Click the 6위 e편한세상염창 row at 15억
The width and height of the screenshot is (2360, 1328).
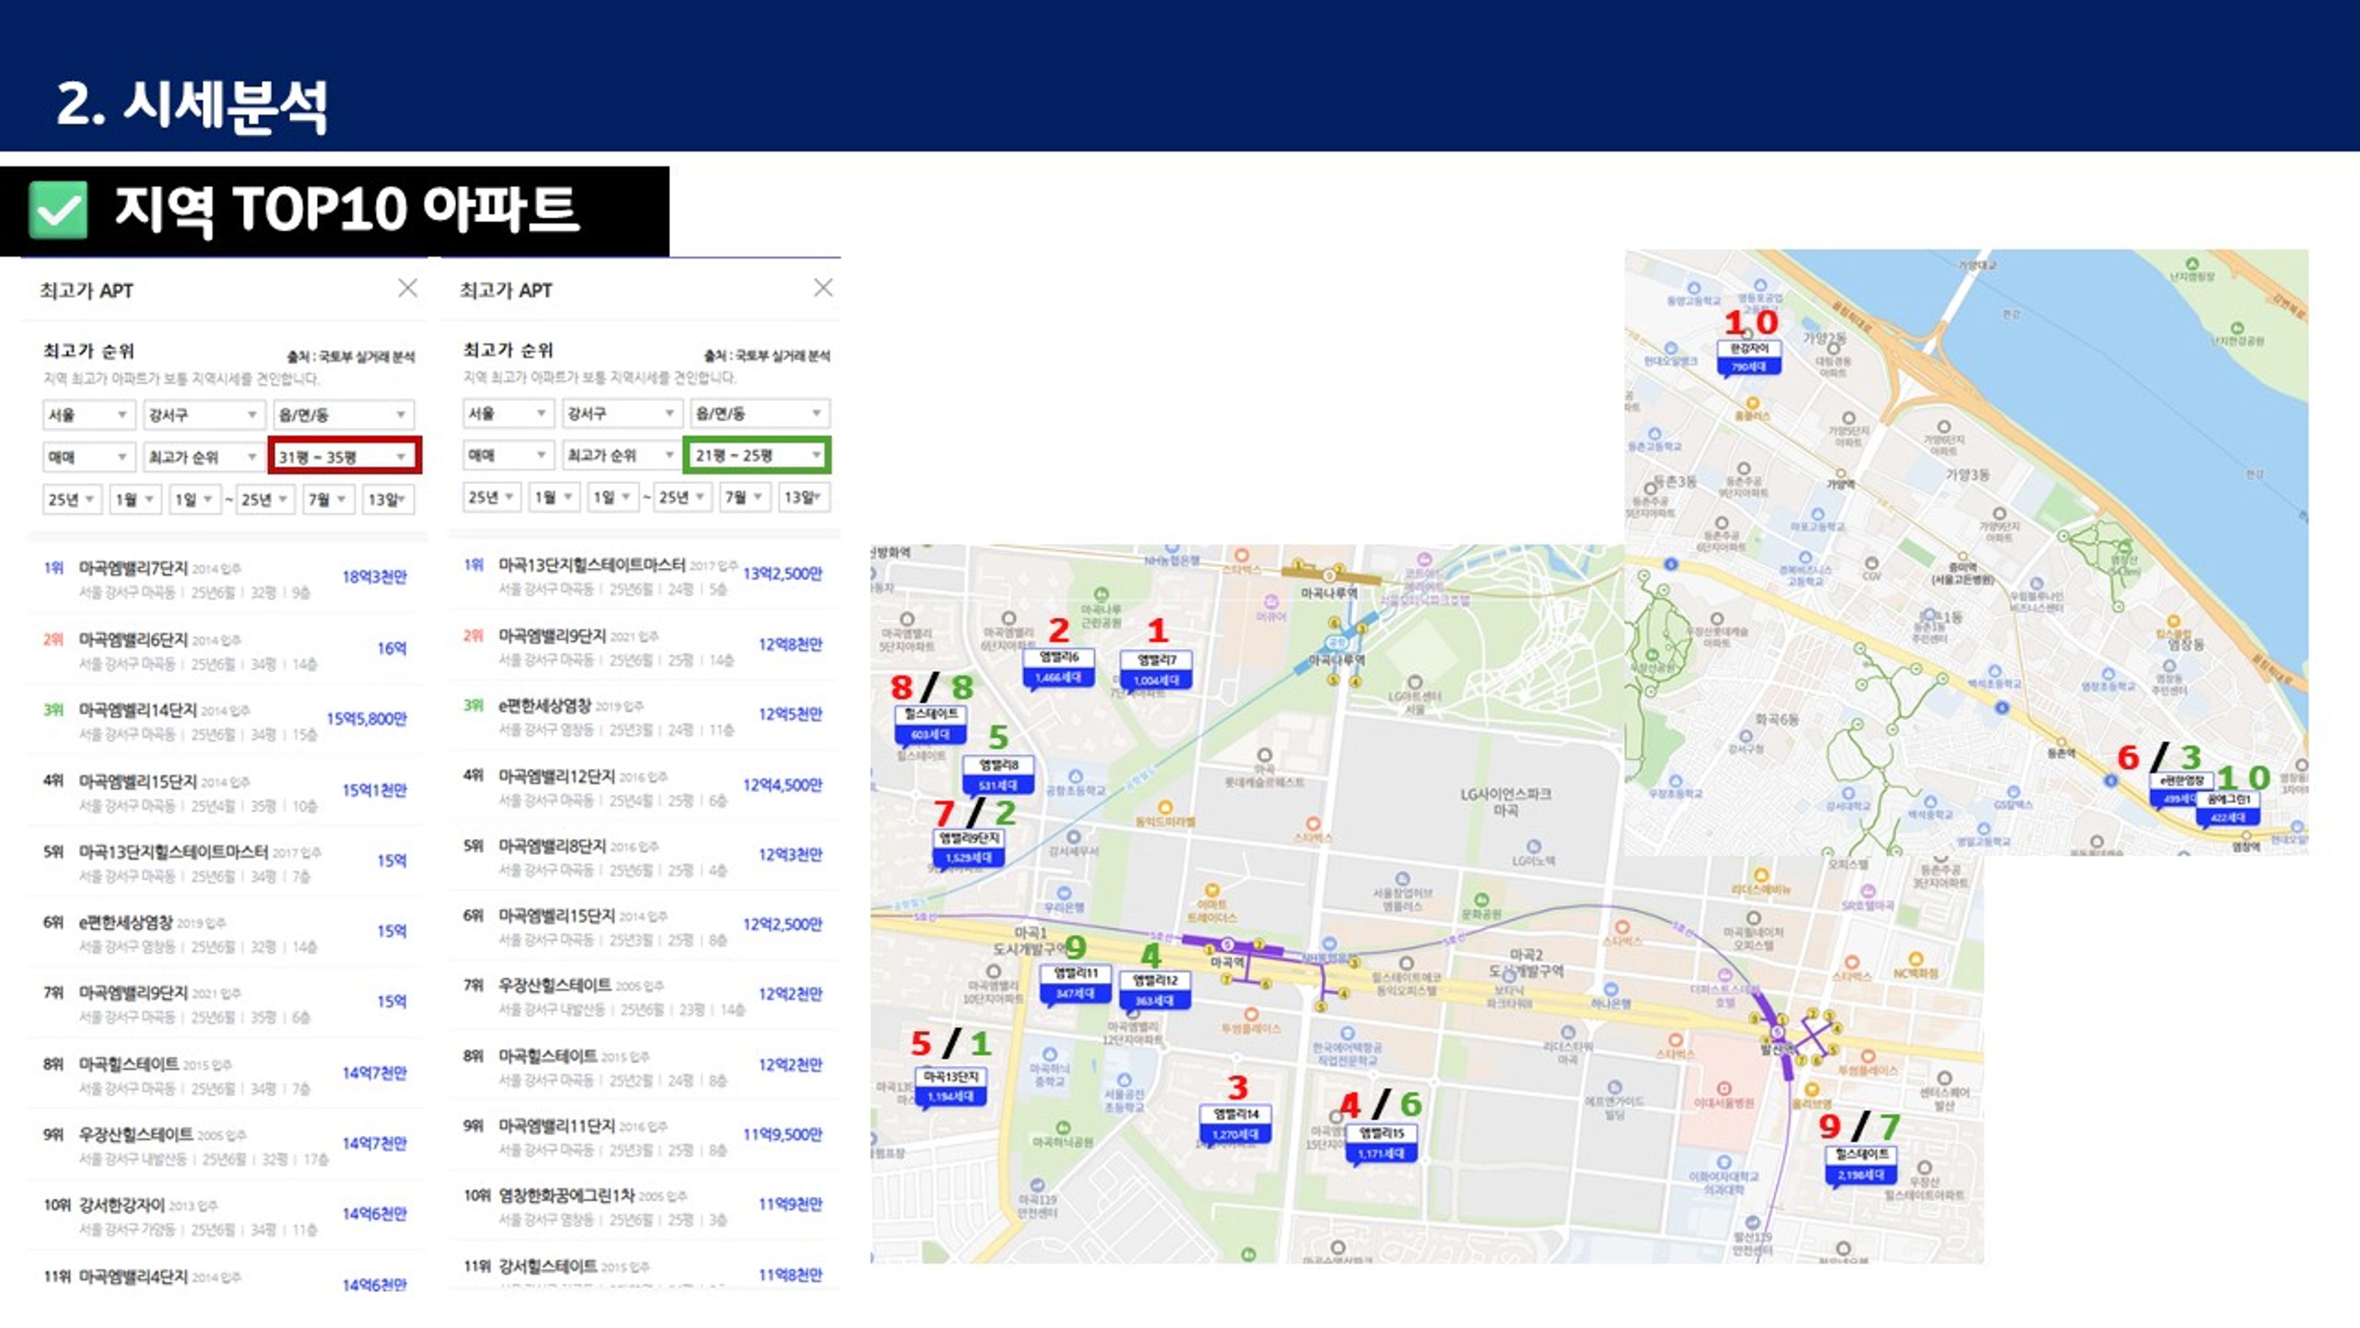226,933
